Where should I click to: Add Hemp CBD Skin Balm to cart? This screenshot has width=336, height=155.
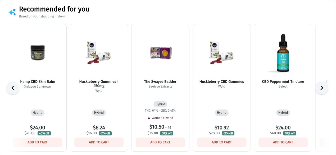(38, 142)
